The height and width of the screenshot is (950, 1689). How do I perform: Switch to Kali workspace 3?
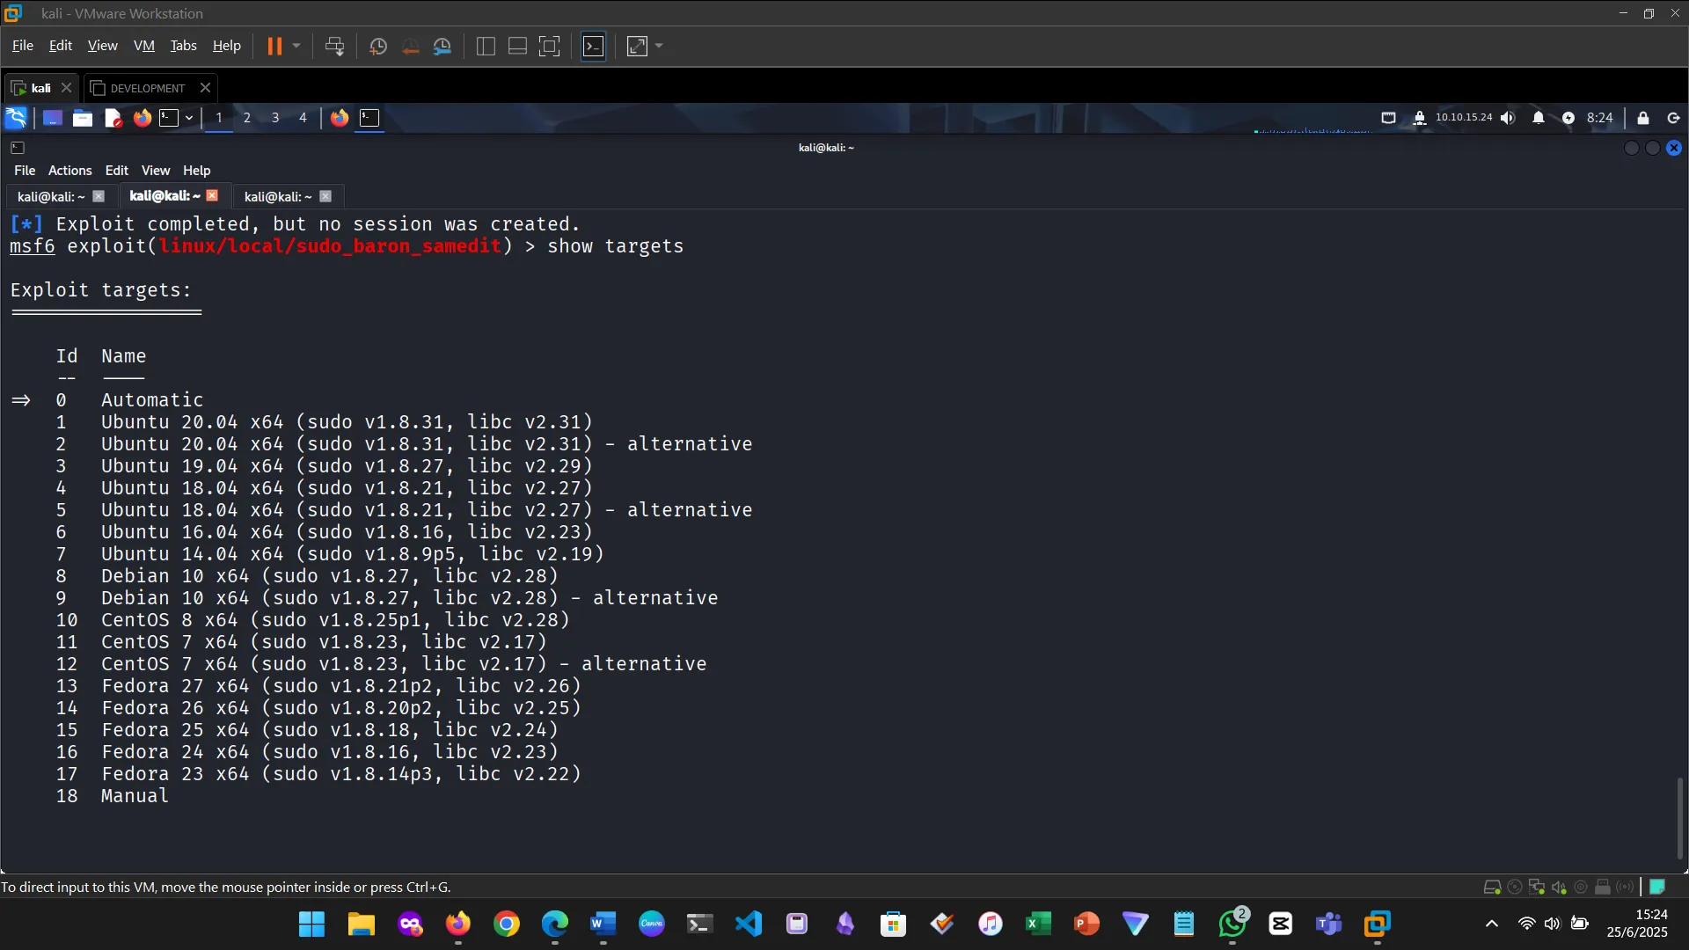click(275, 118)
